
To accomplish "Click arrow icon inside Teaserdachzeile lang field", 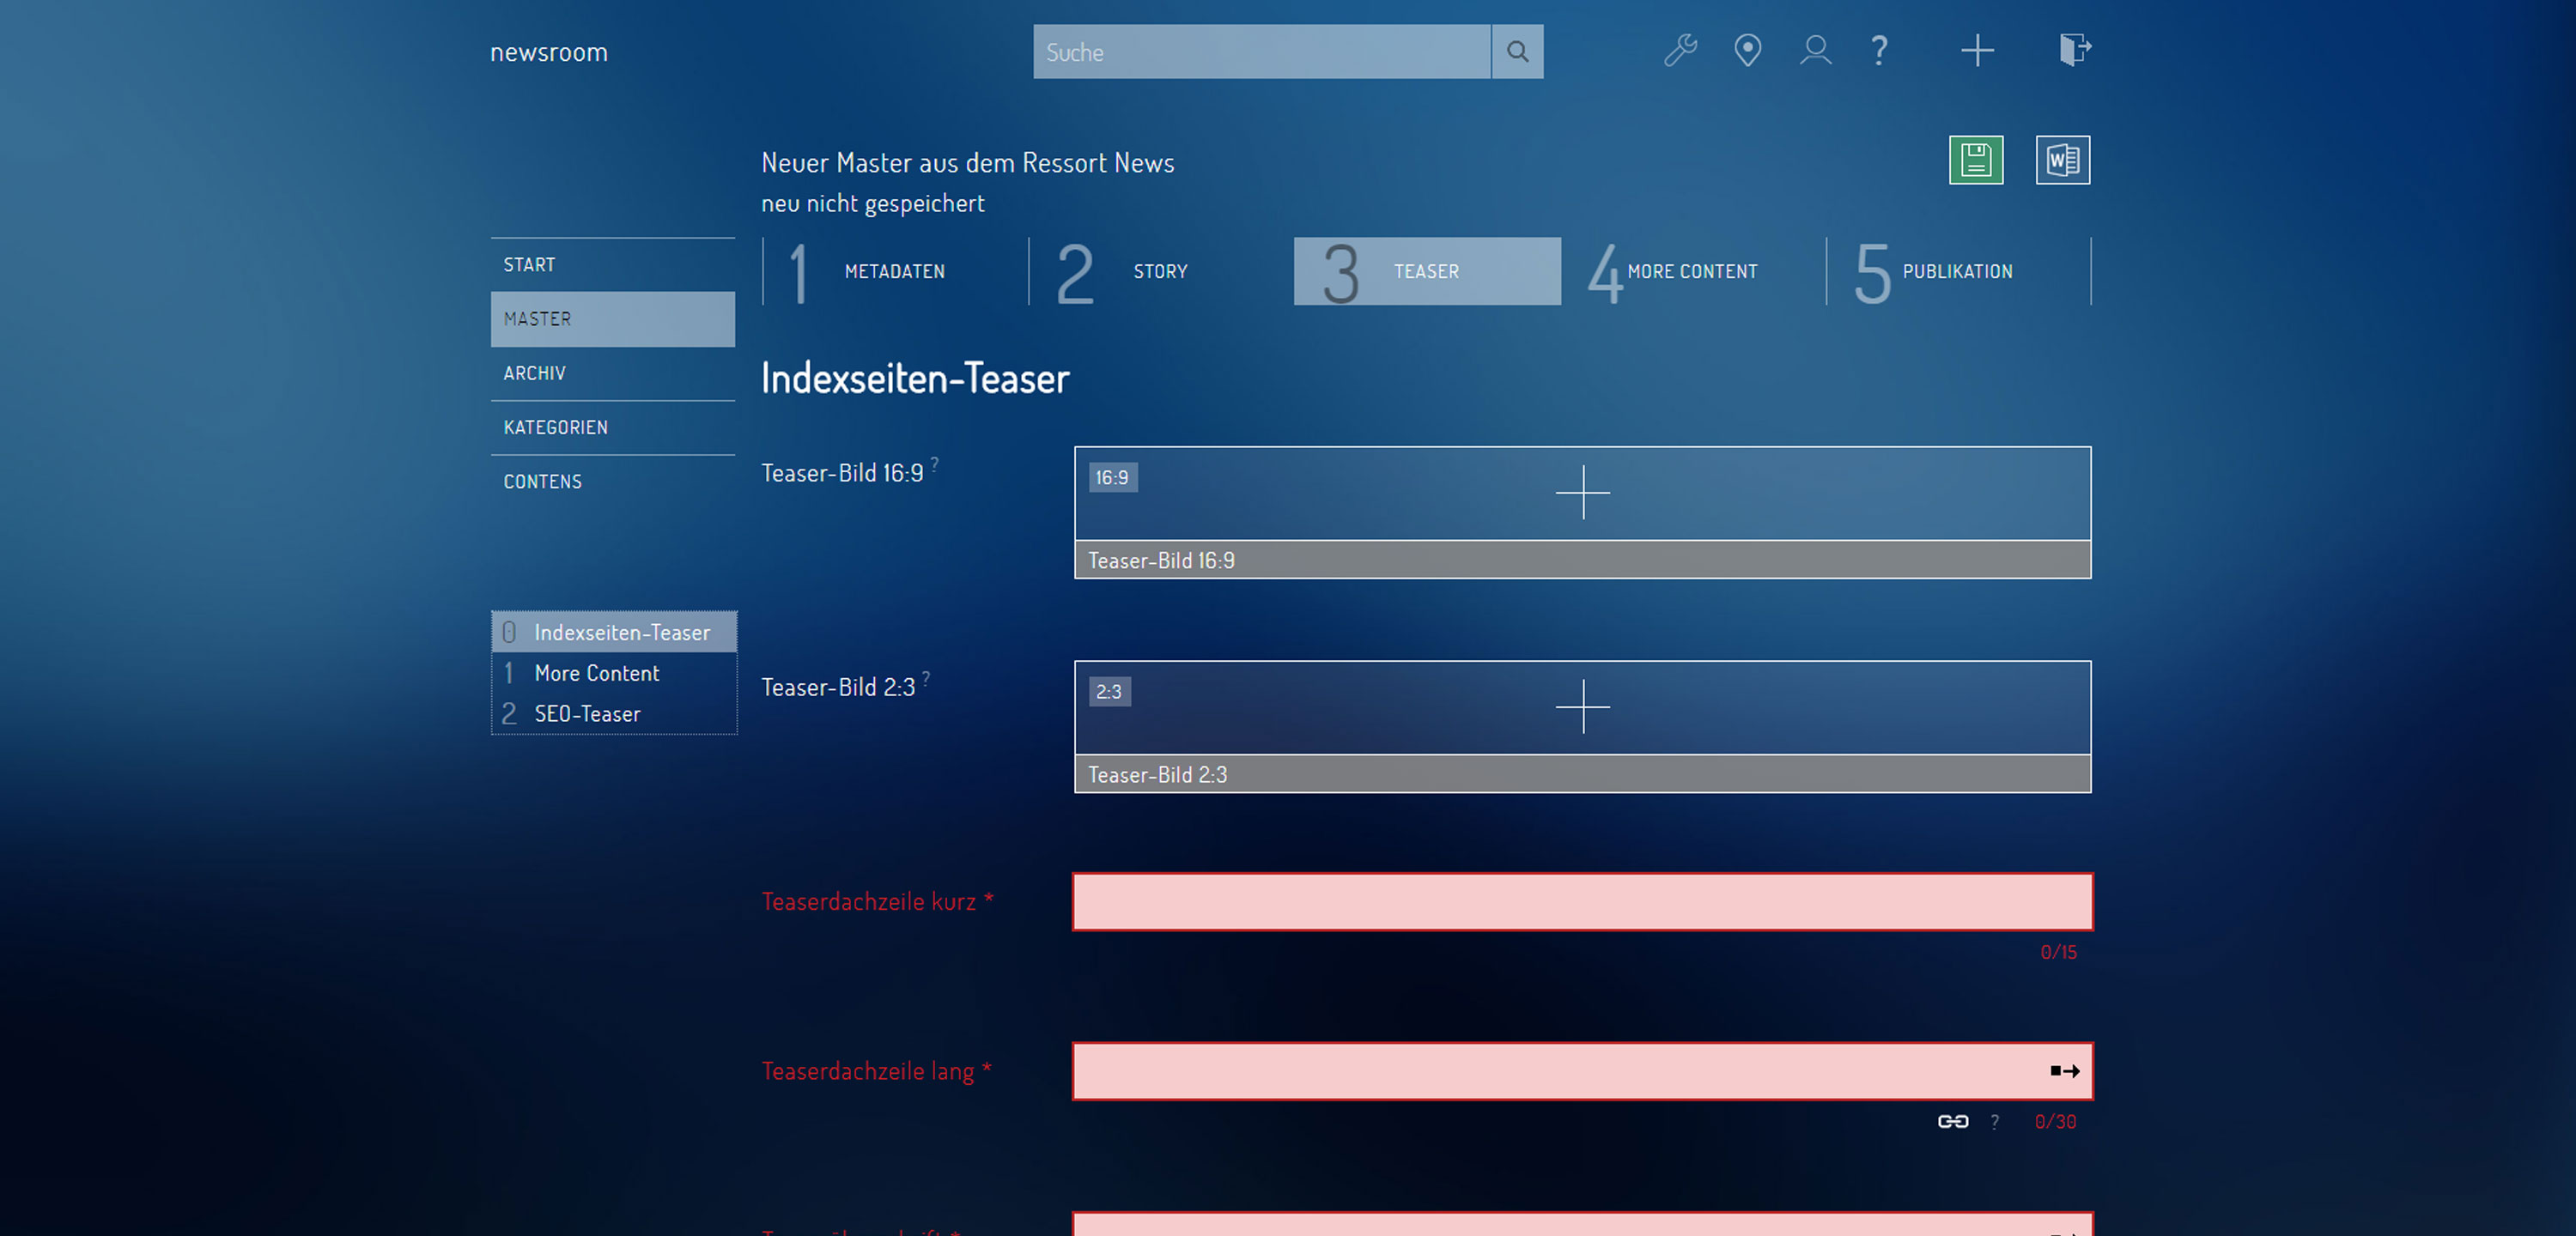I will [2064, 1071].
